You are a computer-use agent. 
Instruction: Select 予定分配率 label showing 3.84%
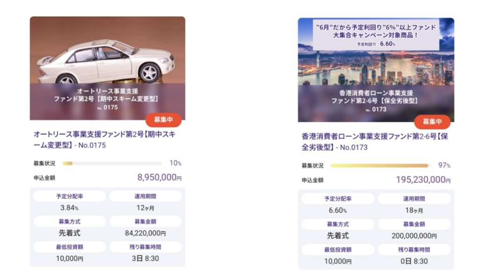point(69,196)
